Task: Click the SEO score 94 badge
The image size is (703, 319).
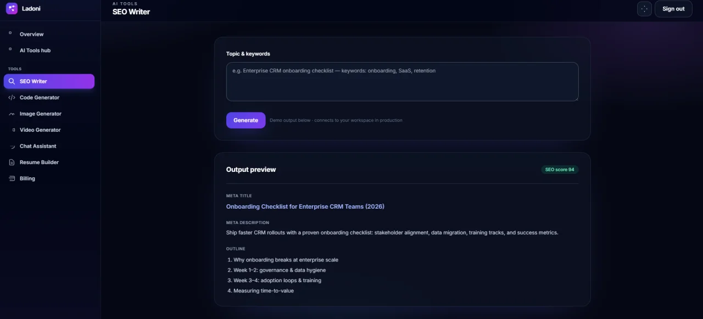Action: pos(560,170)
